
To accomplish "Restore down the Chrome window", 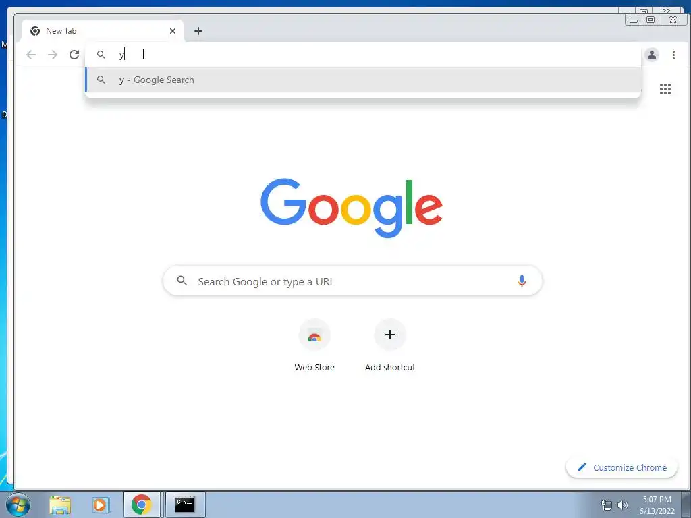I will [x=651, y=20].
